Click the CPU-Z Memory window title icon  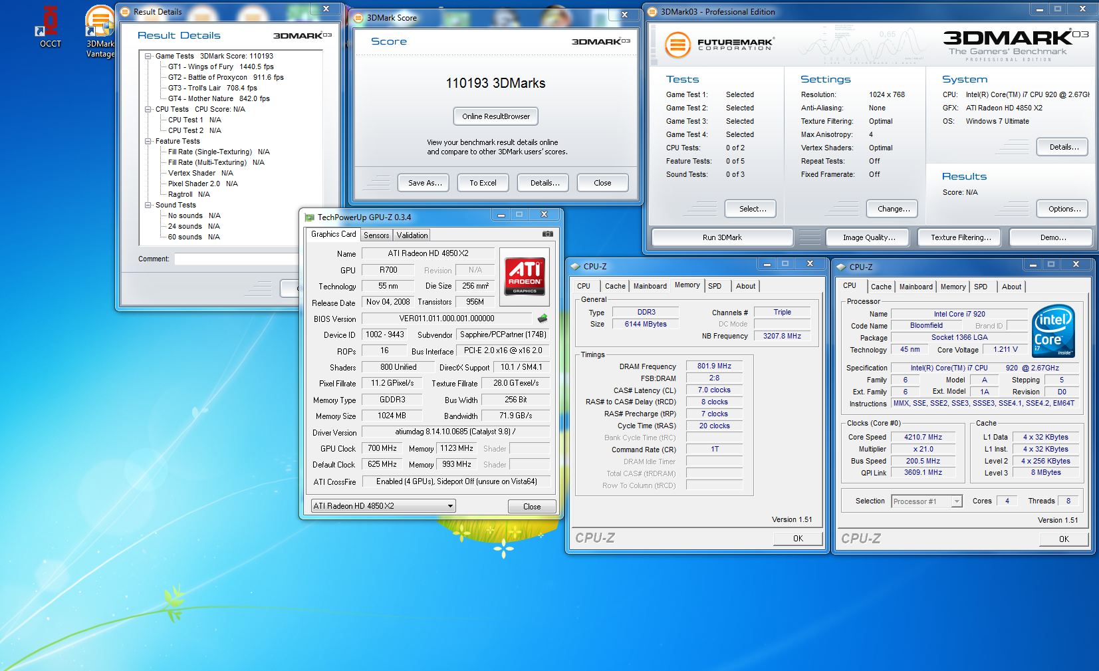pos(575,266)
